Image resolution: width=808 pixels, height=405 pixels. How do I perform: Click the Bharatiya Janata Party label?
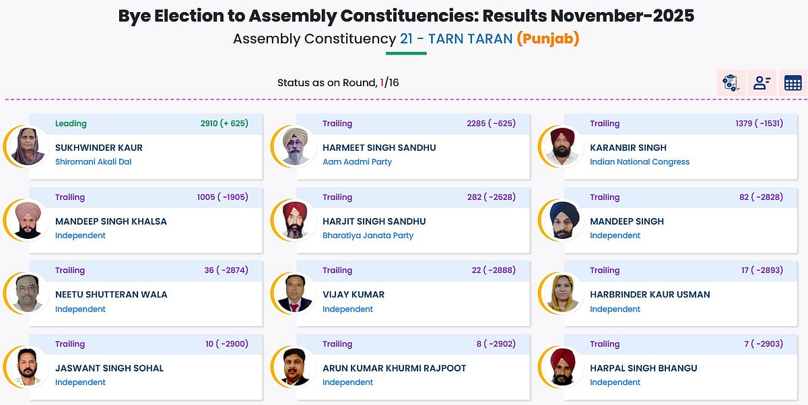click(368, 235)
